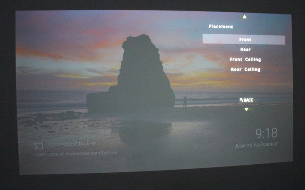Click the up arrow above Placement
The image size is (305, 190).
244,17
